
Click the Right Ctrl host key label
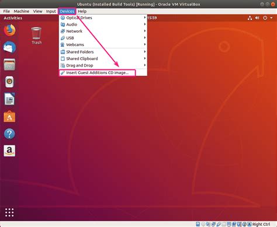[x=261, y=224]
